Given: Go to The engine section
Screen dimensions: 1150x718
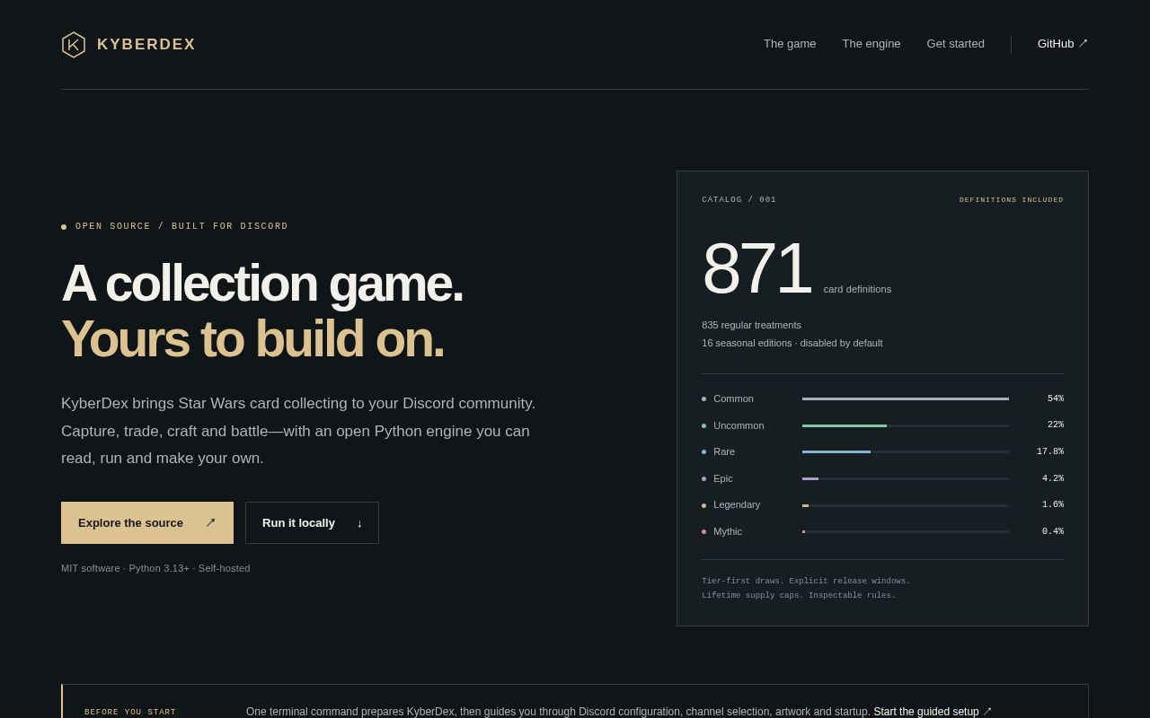Looking at the screenshot, I should point(871,44).
